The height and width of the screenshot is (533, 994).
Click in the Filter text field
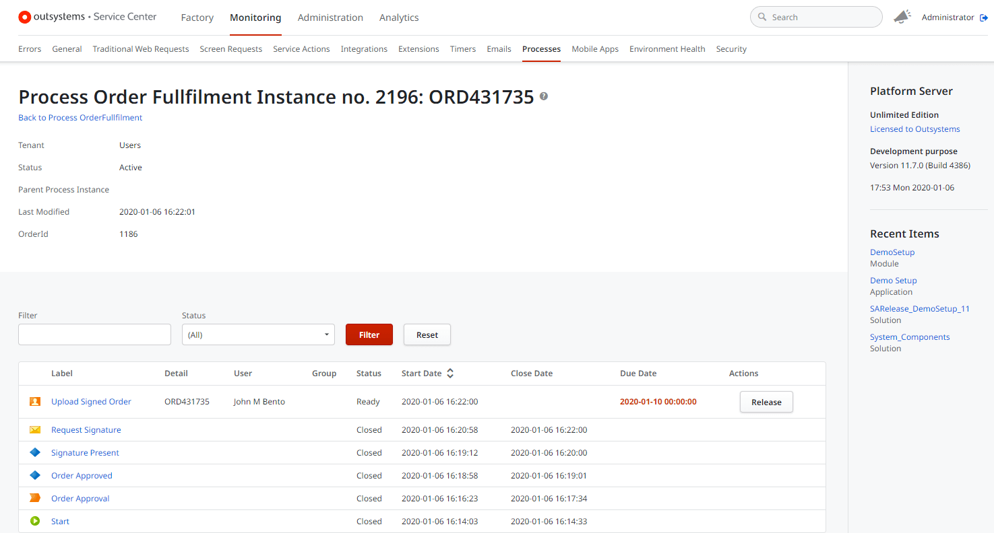coord(94,334)
